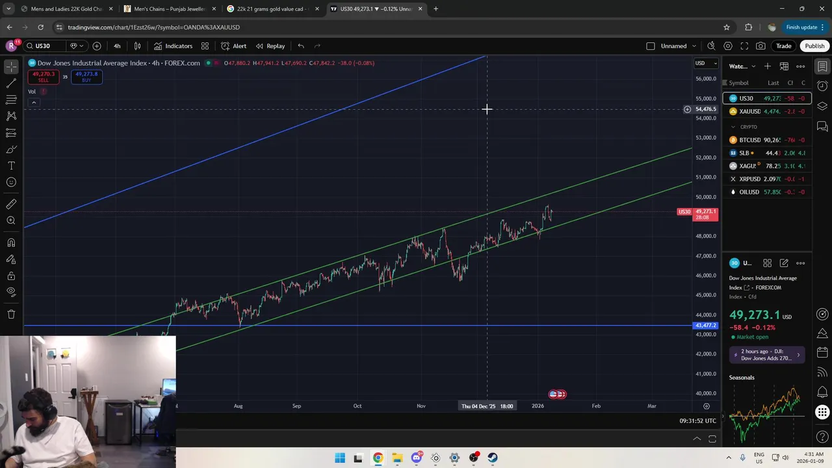Viewport: 832px width, 468px height.
Task: Select XAUUSD in the watchlist
Action: [x=767, y=111]
